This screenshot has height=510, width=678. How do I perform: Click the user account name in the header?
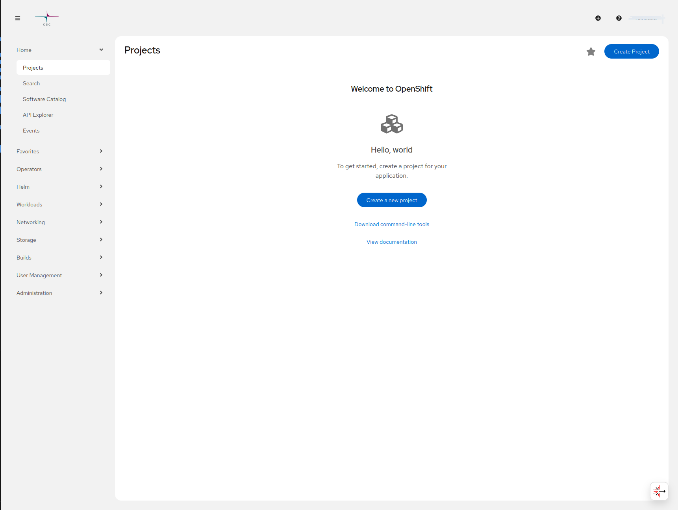pos(645,18)
